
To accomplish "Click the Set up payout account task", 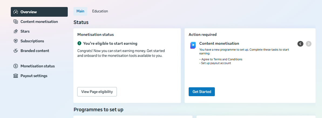I will [216, 63].
